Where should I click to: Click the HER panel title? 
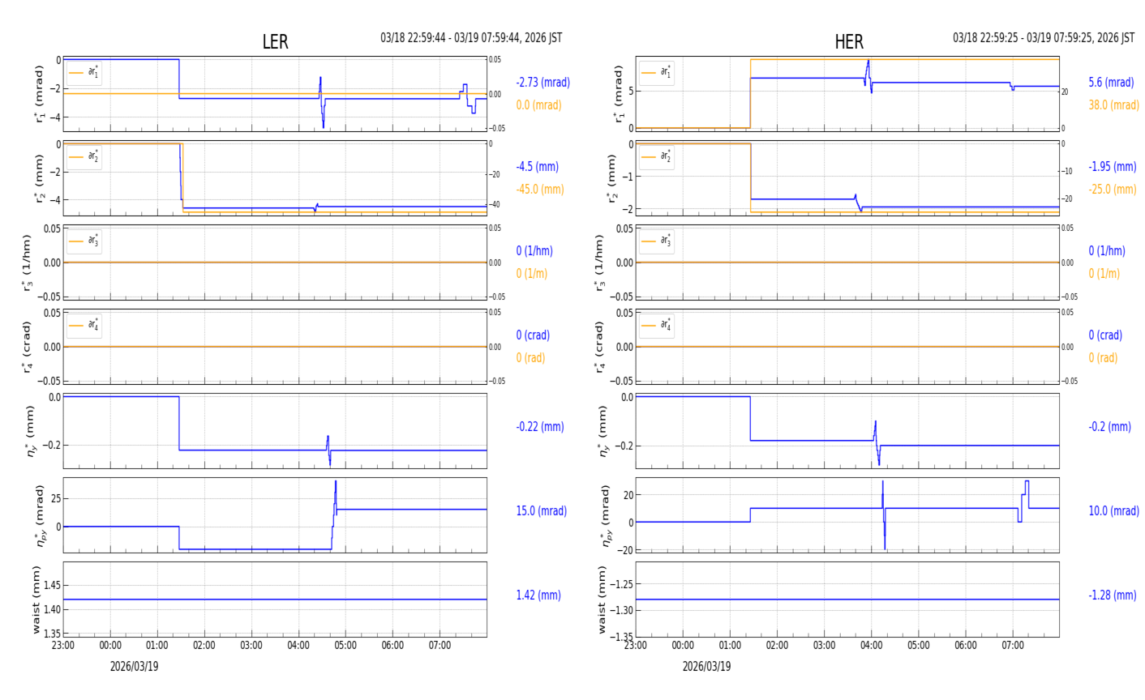click(848, 42)
